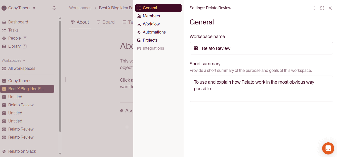Click the Tasks checklist icon
Screen dimensions: 337x157
point(4,30)
